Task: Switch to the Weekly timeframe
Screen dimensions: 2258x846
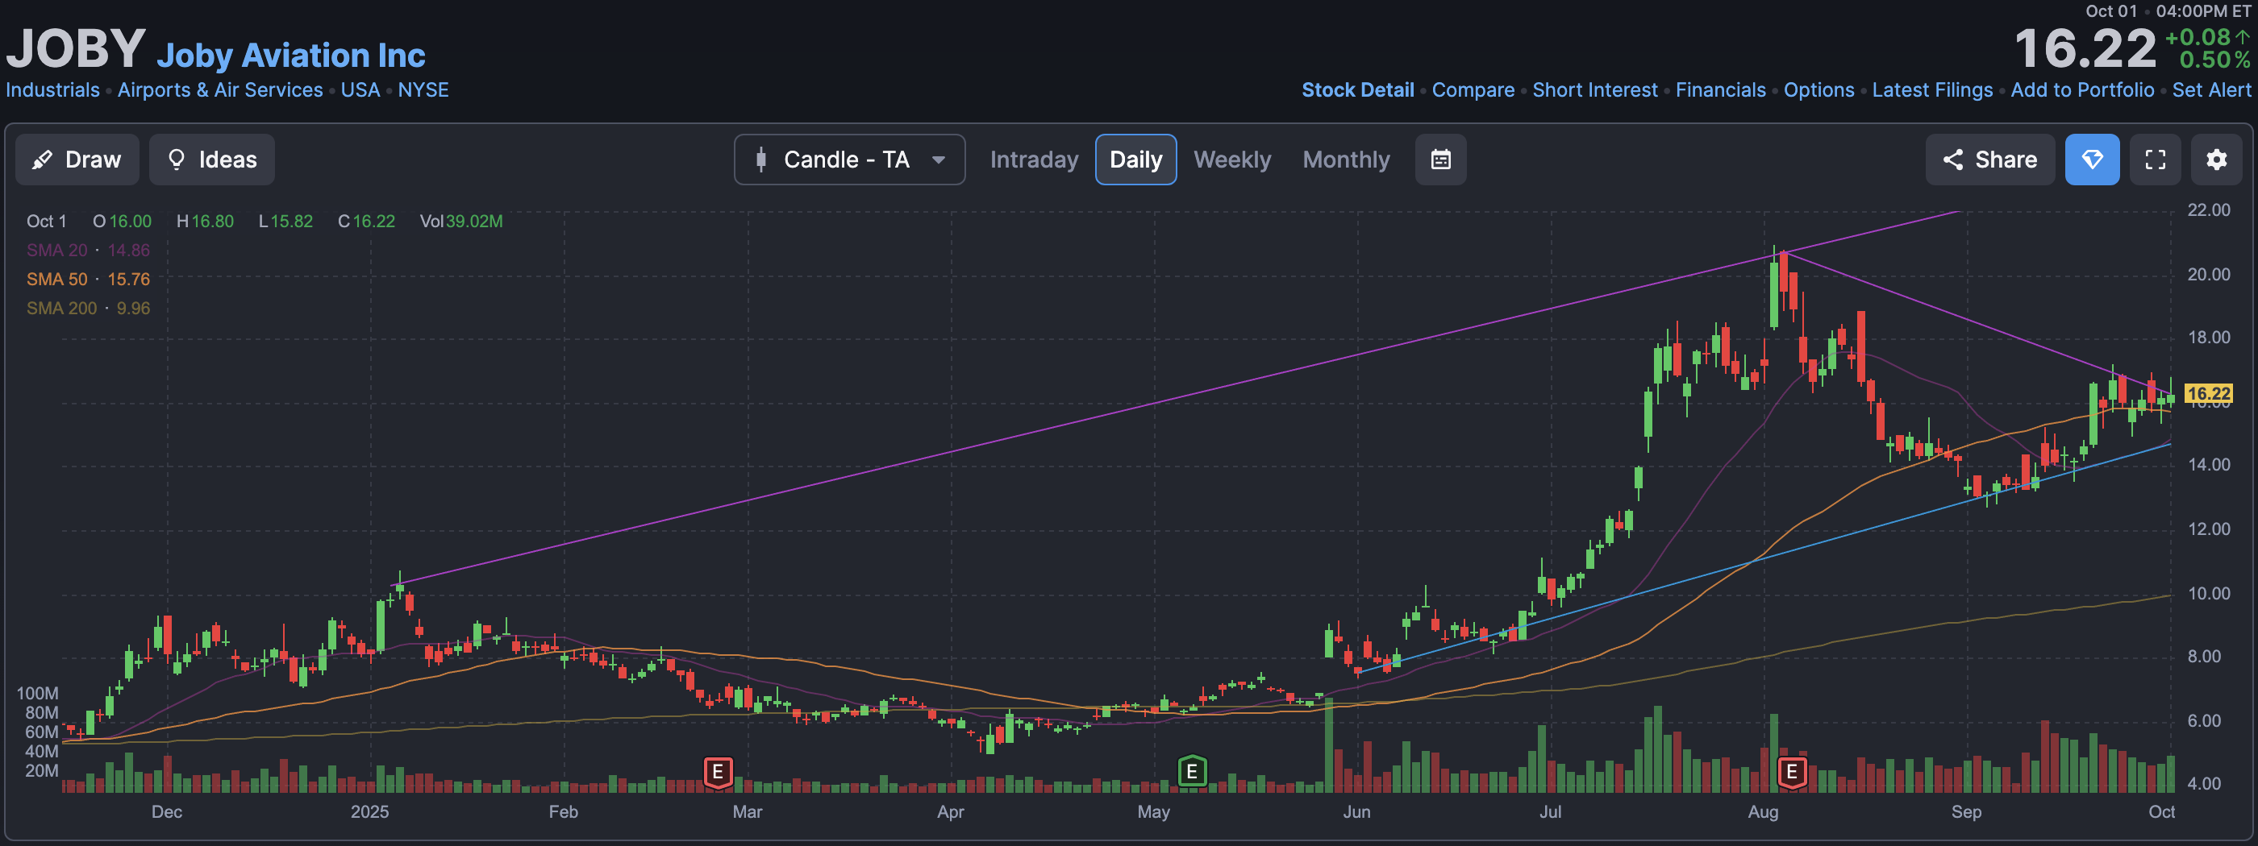Action: pyautogui.click(x=1231, y=160)
